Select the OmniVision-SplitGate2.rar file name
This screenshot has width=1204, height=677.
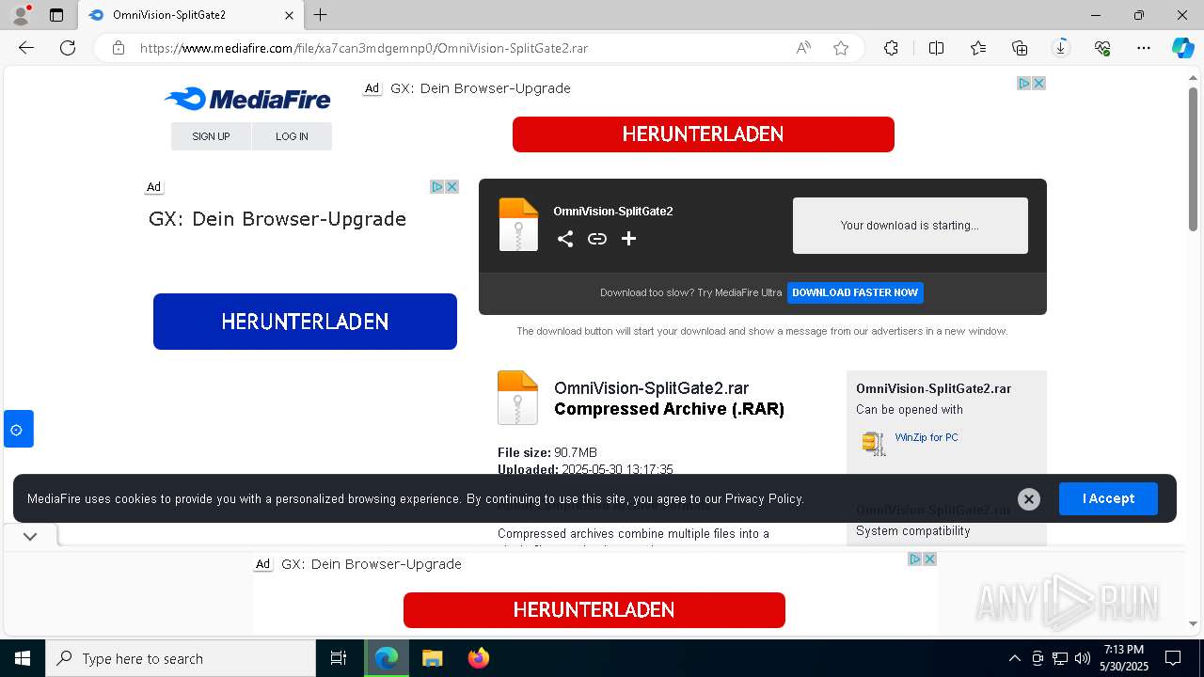click(651, 388)
